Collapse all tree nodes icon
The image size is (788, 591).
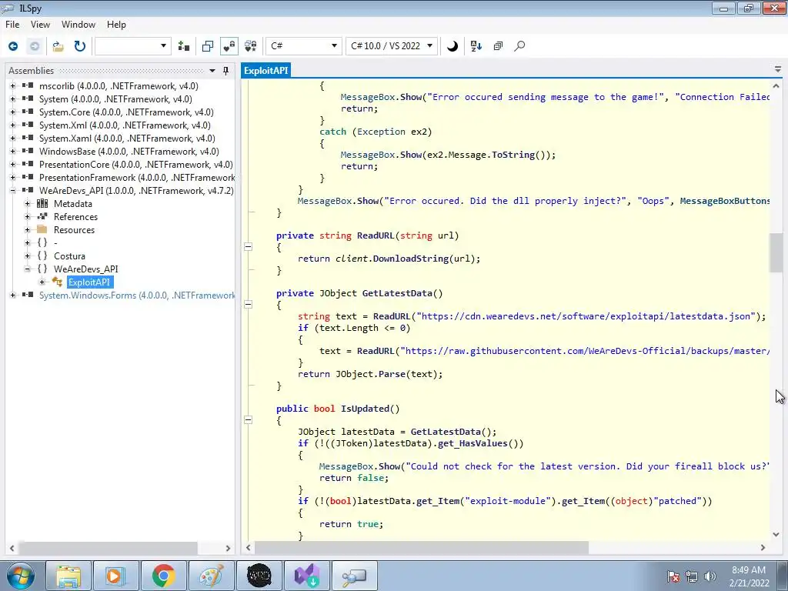click(498, 46)
